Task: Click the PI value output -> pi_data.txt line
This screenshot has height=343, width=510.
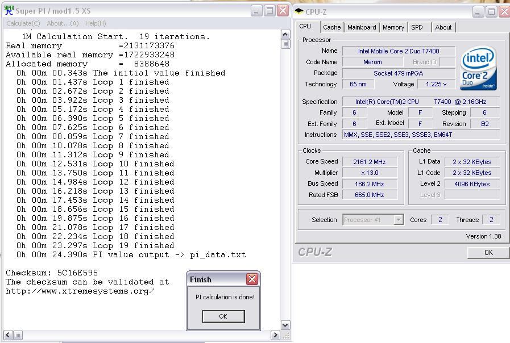Action: click(x=131, y=254)
